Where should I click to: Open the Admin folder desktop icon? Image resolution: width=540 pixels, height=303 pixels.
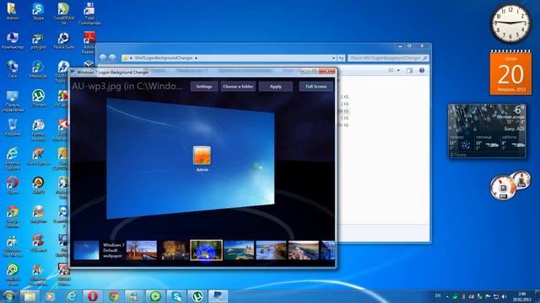tap(13, 11)
